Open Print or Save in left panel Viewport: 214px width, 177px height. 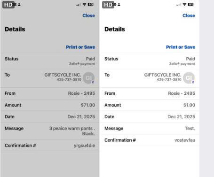pos(80,47)
